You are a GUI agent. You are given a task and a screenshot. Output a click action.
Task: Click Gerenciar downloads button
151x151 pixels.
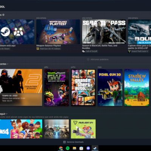pos(73,142)
